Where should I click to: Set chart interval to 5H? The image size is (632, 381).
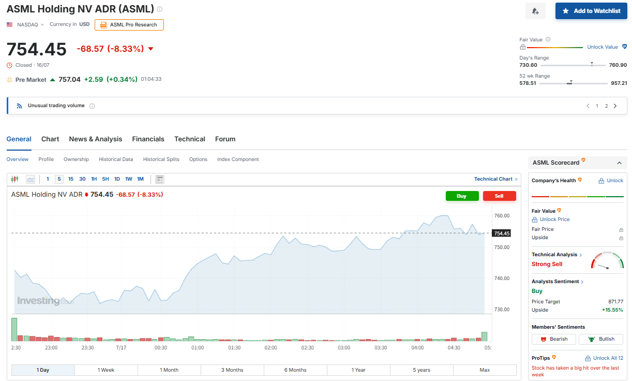pyautogui.click(x=106, y=179)
